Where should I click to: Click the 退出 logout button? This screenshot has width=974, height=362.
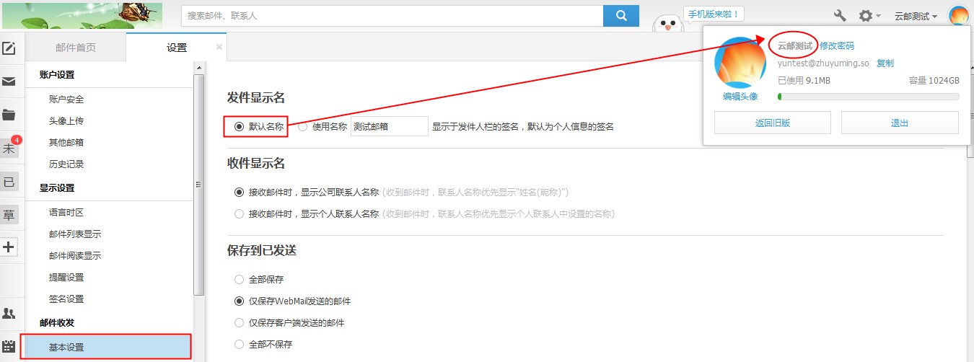coord(899,123)
